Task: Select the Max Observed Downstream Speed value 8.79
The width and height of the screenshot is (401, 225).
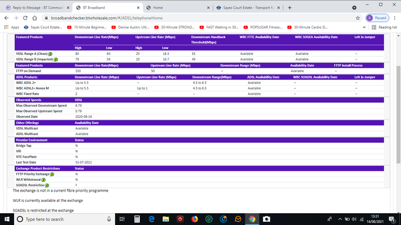Action: coord(78,106)
